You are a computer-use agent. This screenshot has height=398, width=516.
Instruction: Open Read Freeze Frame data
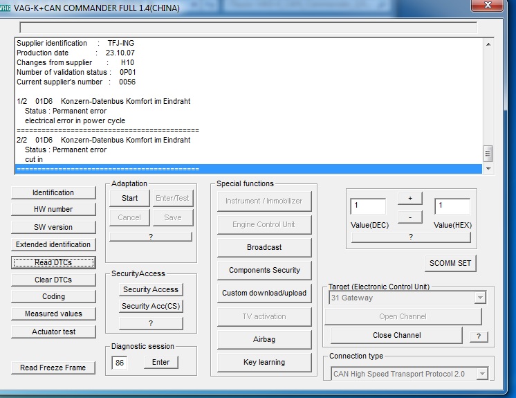(x=53, y=368)
